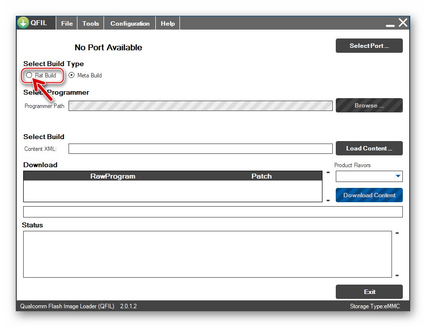Click the Patch column header

261,176
